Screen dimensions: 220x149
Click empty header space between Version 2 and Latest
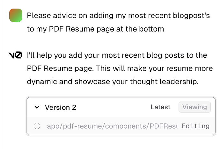point(114,107)
